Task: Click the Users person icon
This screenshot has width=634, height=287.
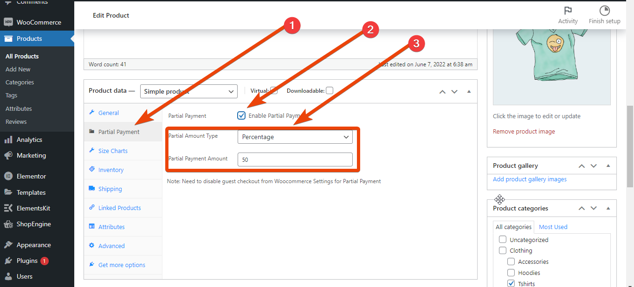Action: [8, 276]
